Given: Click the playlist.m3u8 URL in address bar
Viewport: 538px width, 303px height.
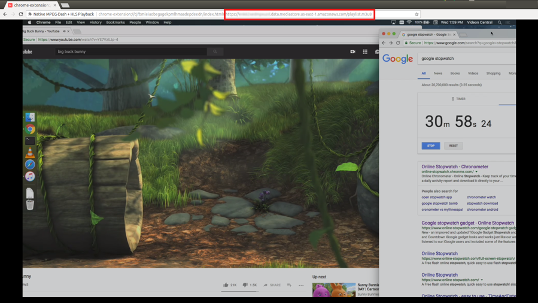Looking at the screenshot, I should (x=299, y=14).
